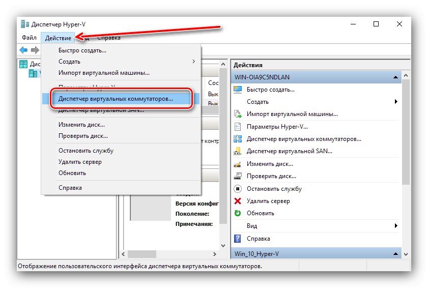Image resolution: width=428 pixels, height=288 pixels.
Task: Click center pane horizontal scrollbar thumb
Action: click(142, 254)
